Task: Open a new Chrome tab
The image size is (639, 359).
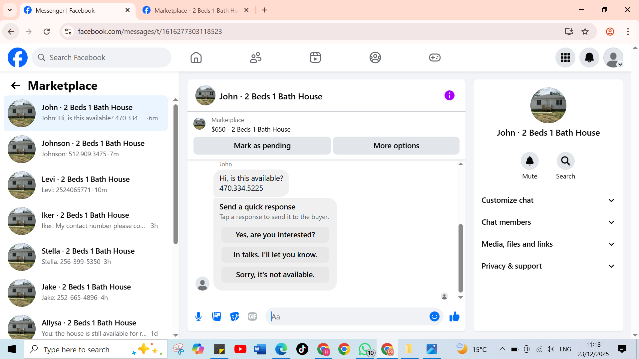Action: tap(264, 10)
